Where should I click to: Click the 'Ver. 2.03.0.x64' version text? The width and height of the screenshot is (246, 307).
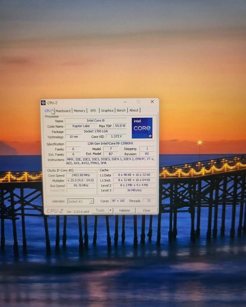pos(78,212)
